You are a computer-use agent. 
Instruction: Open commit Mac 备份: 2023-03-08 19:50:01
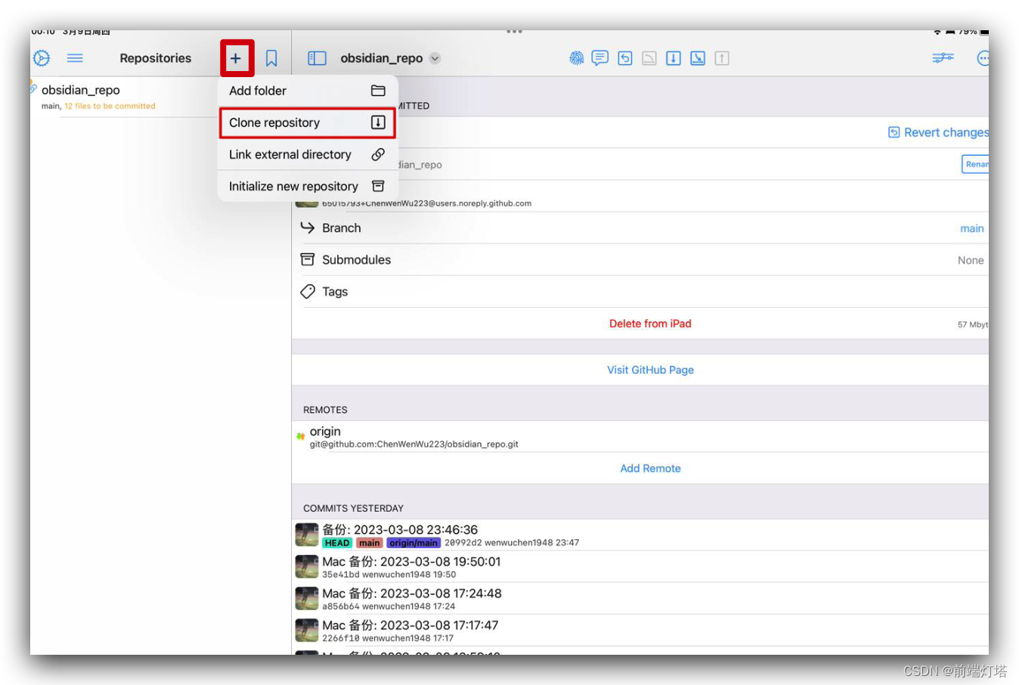point(640,567)
